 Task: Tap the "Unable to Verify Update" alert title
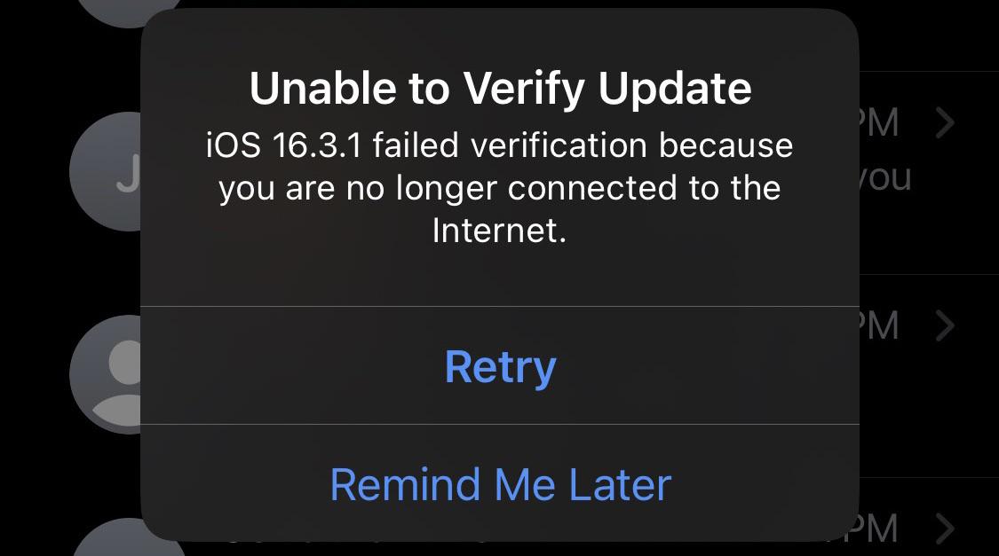click(500, 88)
